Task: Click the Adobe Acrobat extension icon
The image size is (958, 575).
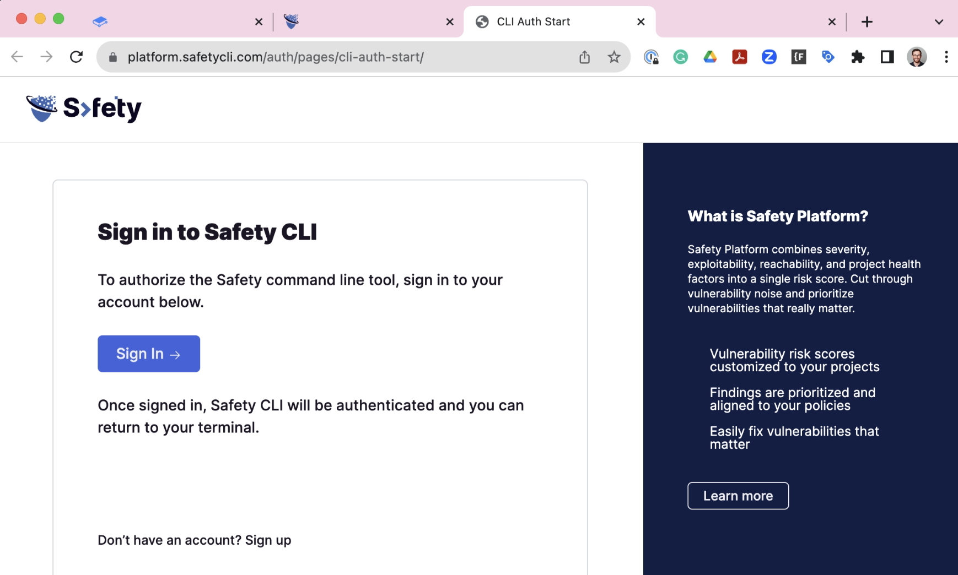Action: point(739,57)
